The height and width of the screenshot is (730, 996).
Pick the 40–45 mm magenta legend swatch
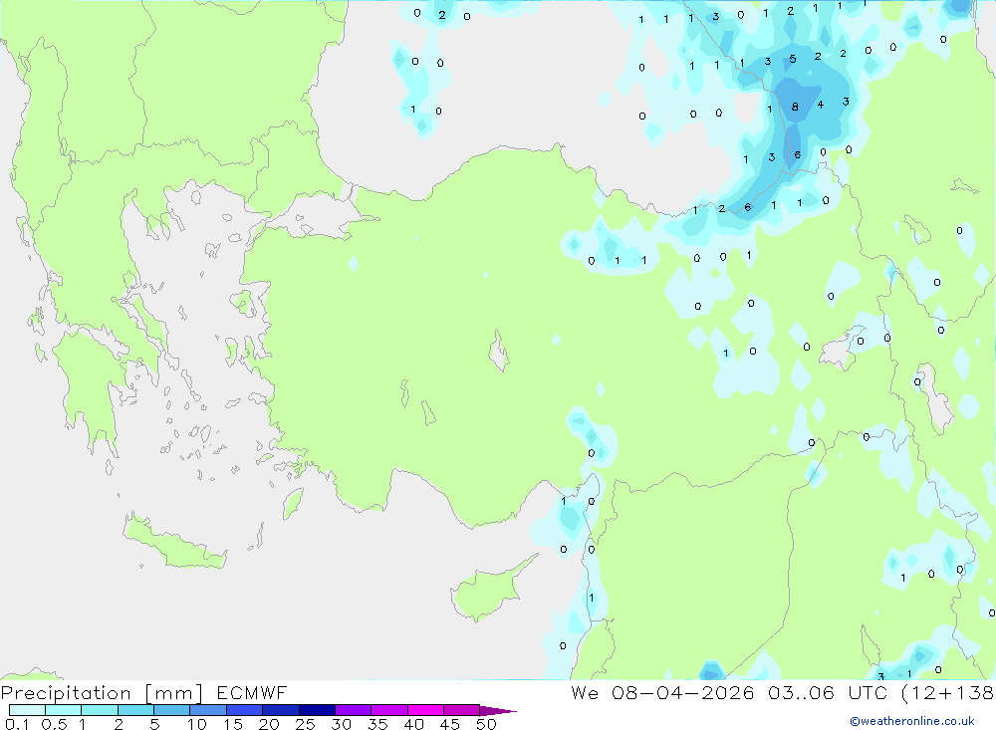(x=425, y=710)
